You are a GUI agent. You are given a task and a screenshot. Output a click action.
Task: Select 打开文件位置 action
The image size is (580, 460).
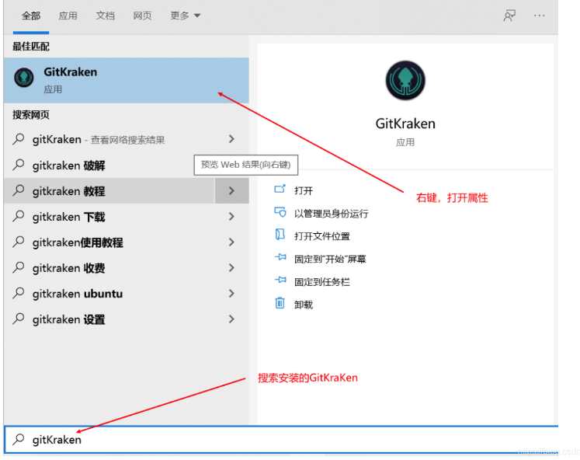tap(322, 236)
